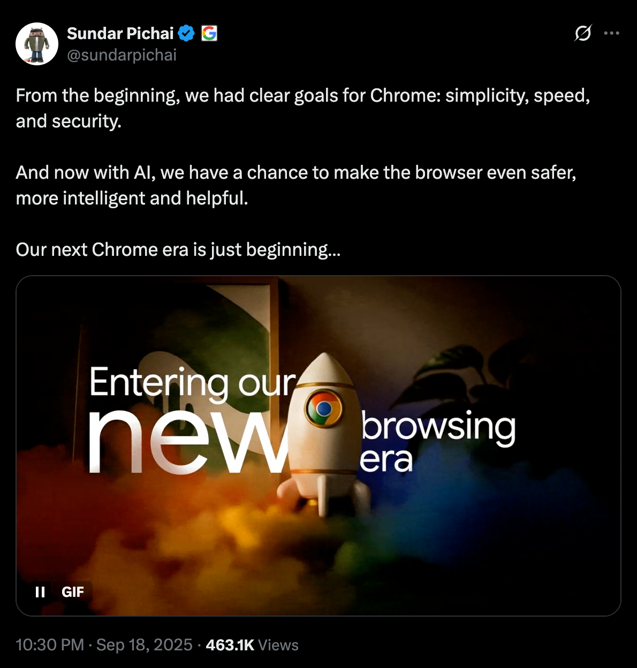Open the Sundar Pichai display name link
637x668 pixels.
(120, 34)
